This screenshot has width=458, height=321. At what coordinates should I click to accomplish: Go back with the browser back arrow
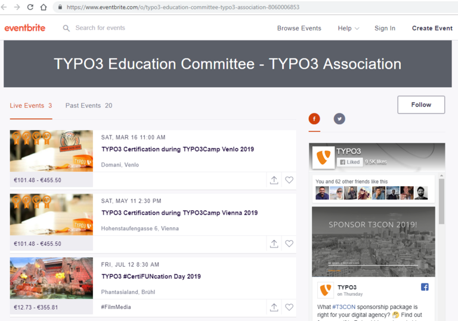point(4,7)
